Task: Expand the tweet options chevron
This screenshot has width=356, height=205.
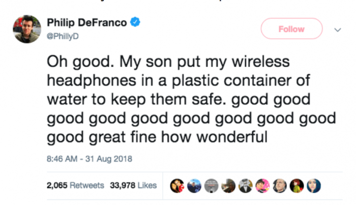Action: pos(336,30)
